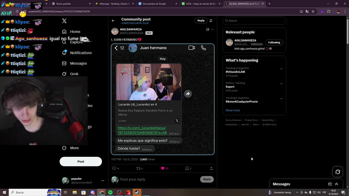Screen dimensions: 349x196
Task: Expand the 'More ···' footer menu
Action: coord(257,124)
